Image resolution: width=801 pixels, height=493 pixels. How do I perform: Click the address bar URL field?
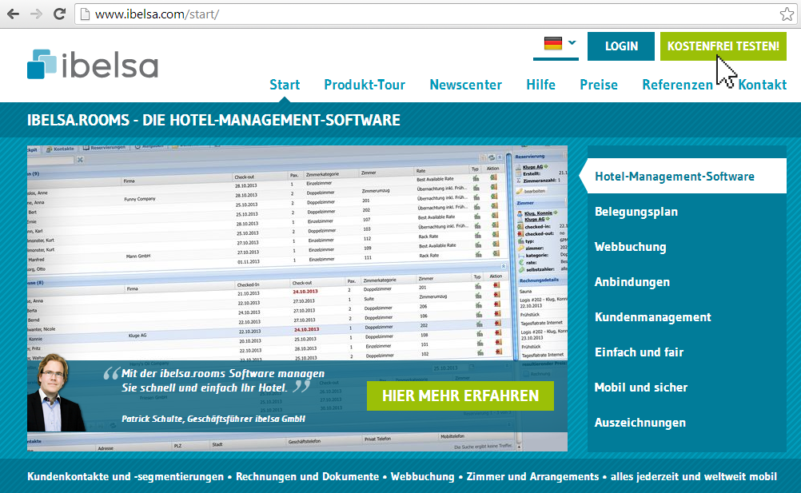tap(400, 14)
